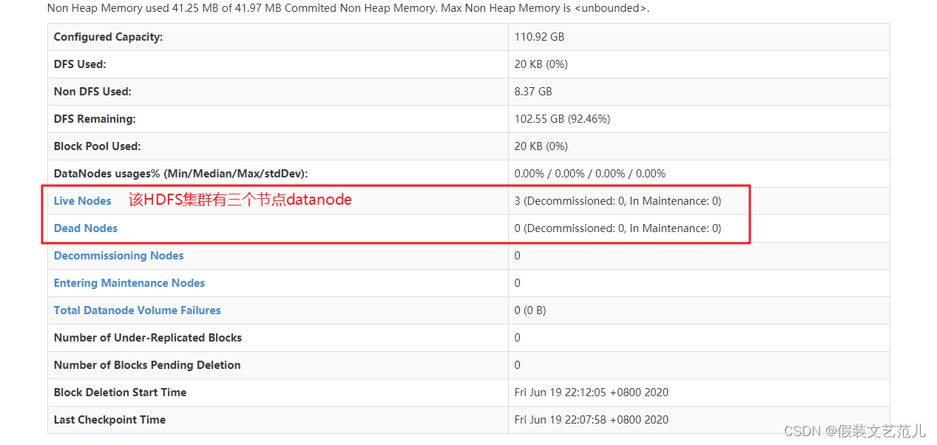Image resolution: width=937 pixels, height=445 pixels.
Task: Open the Decommissioning Nodes link
Action: [x=118, y=256]
